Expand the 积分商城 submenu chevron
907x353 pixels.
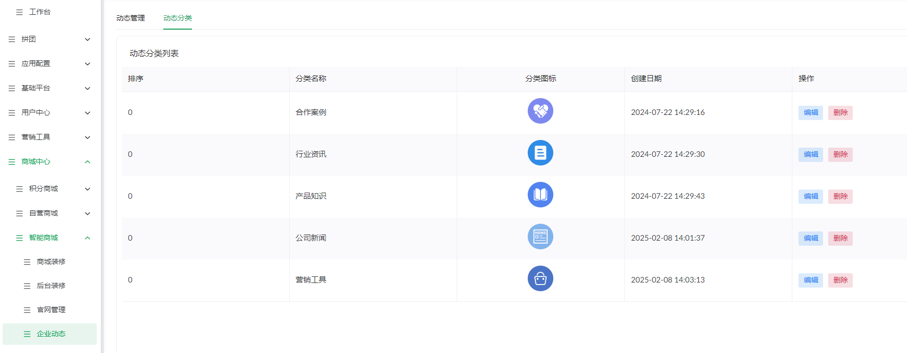pyautogui.click(x=88, y=189)
